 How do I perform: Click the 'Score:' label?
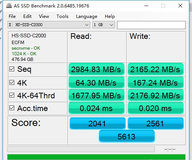[x=26, y=123]
